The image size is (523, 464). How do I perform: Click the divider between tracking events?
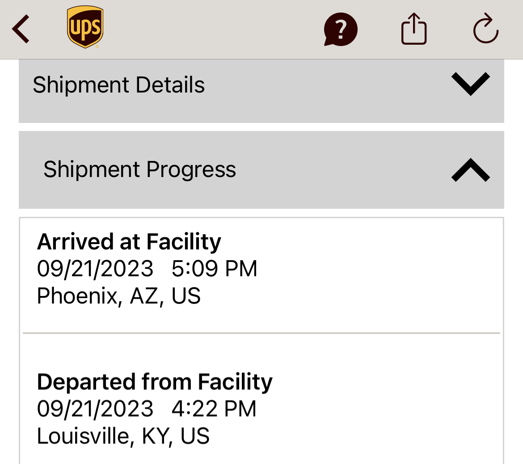(261, 333)
